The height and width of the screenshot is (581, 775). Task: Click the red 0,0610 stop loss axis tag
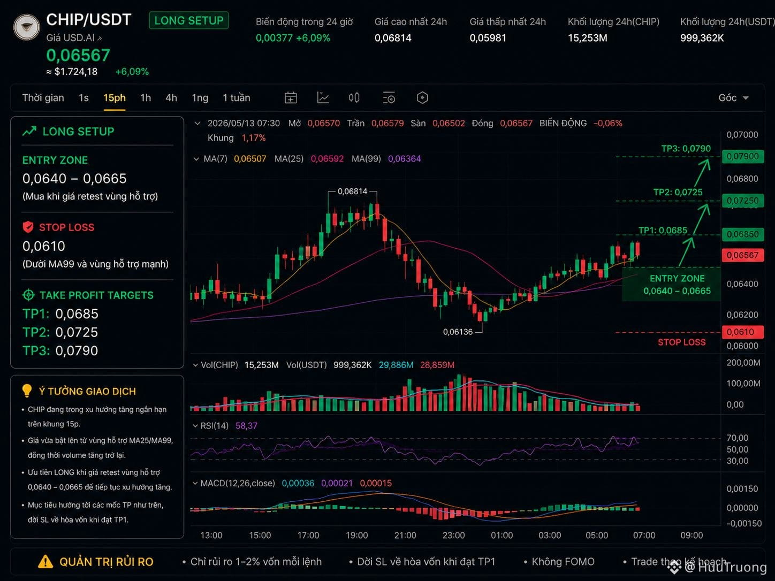tap(742, 332)
